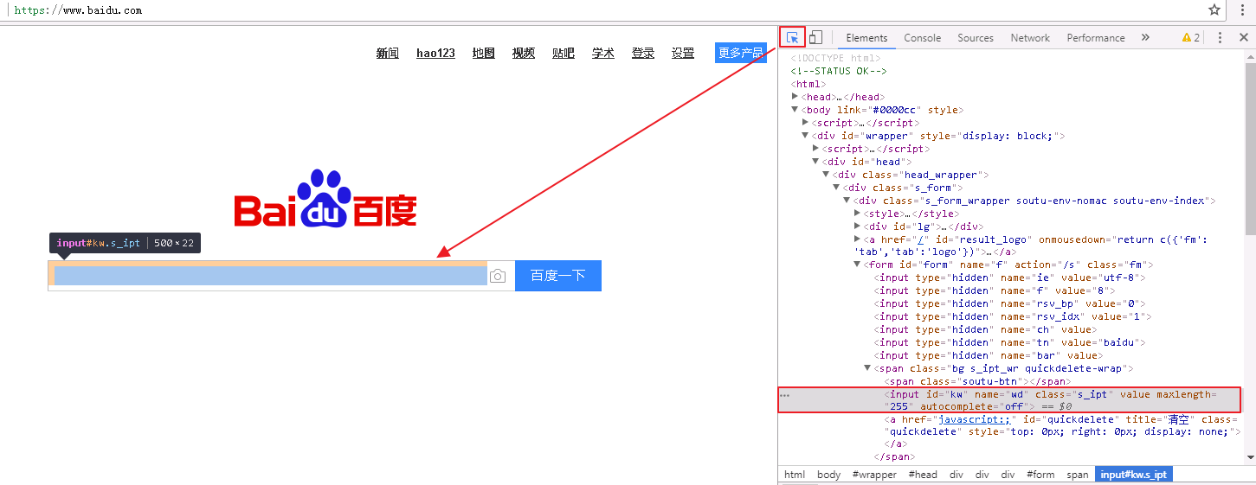This screenshot has width=1256, height=485.
Task: Click the warnings count icon showing 2
Action: click(x=1191, y=37)
